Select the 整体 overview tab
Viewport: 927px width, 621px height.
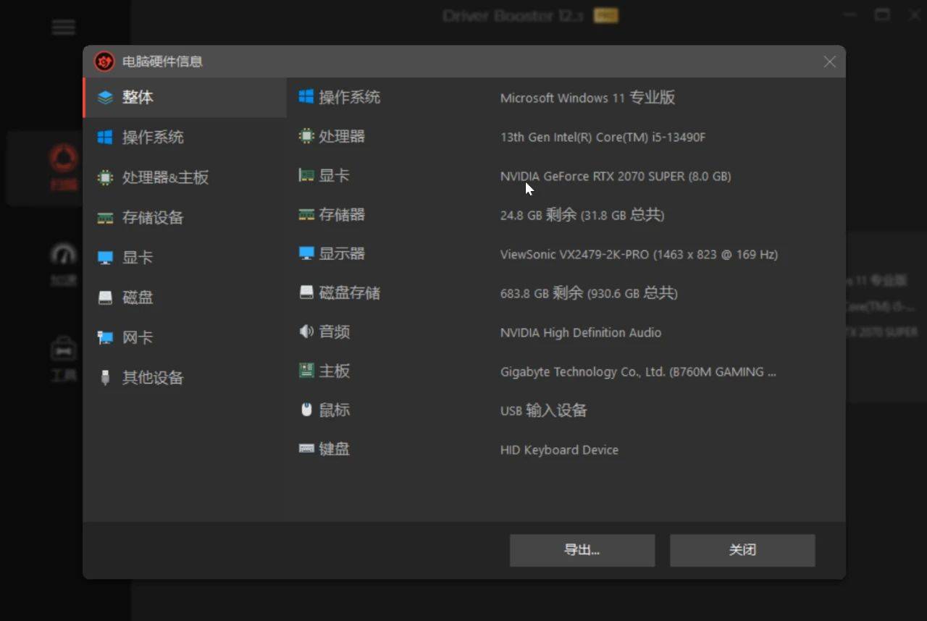pyautogui.click(x=185, y=97)
